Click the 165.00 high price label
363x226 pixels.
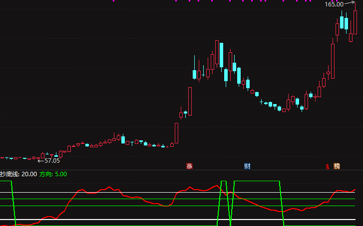[x=334, y=4]
